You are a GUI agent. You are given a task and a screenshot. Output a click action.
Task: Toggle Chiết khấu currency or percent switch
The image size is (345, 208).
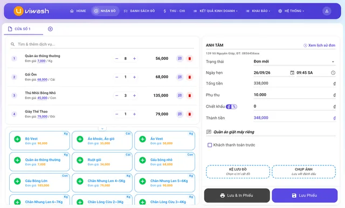pos(231,107)
